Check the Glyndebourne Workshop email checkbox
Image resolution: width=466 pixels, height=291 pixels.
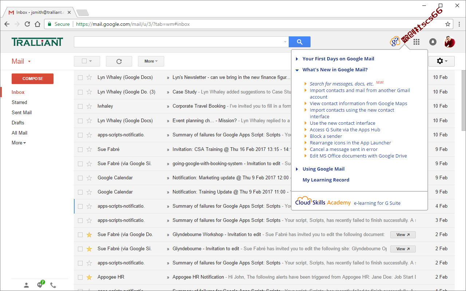click(x=80, y=235)
